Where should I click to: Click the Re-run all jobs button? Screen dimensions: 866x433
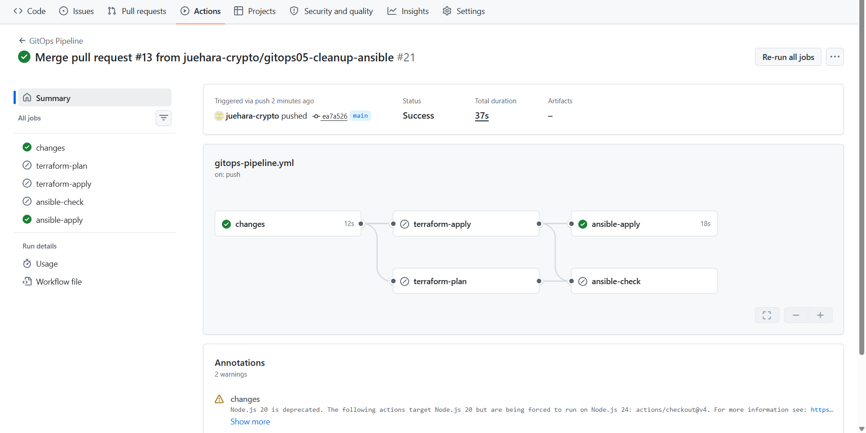(x=788, y=57)
